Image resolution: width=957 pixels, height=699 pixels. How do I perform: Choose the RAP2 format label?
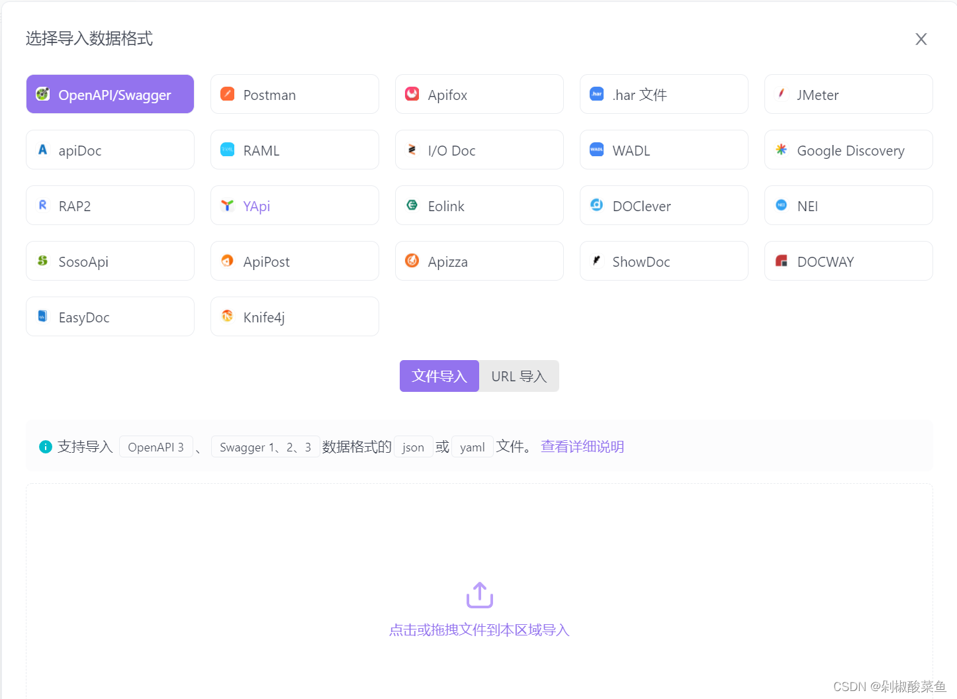[75, 206]
